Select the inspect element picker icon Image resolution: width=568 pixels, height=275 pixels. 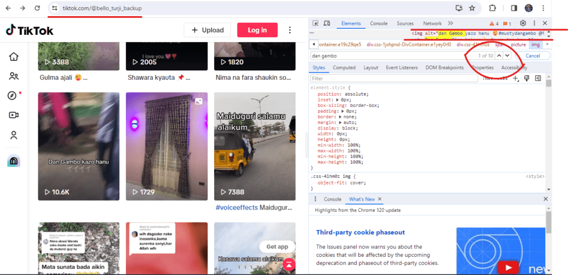point(316,23)
